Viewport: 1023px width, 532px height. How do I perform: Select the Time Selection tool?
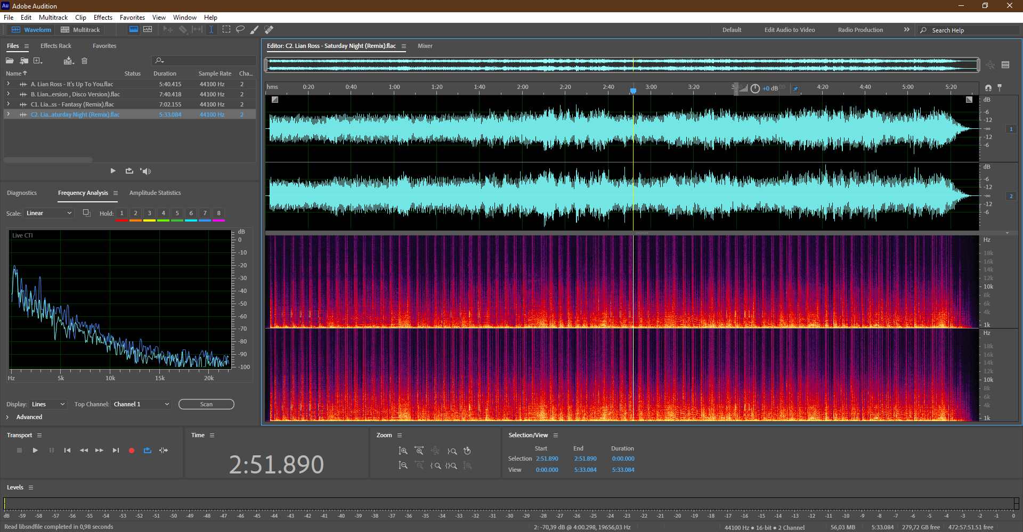212,30
